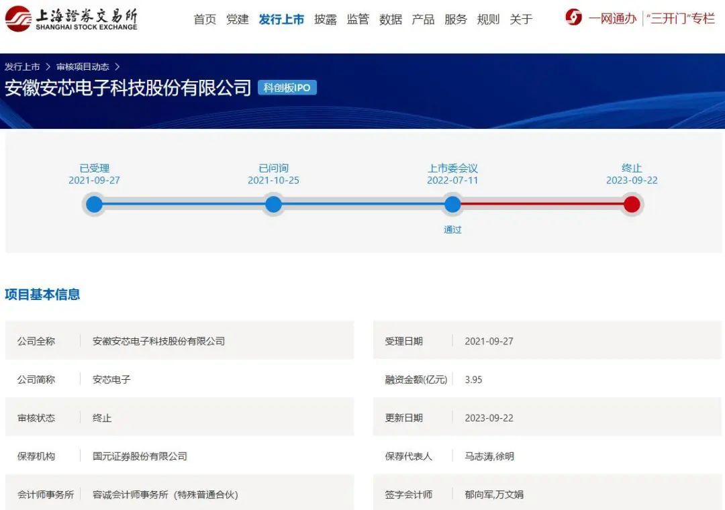This screenshot has height=510, width=725.
Task: Select the 已问询 timeline node
Action: point(273,204)
